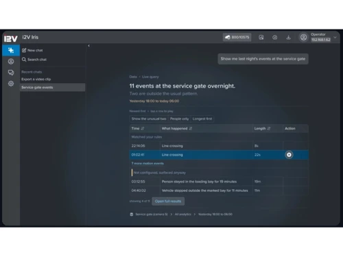Open the chat bubbles sidebar icon
The image size is (343, 257).
(11, 73)
